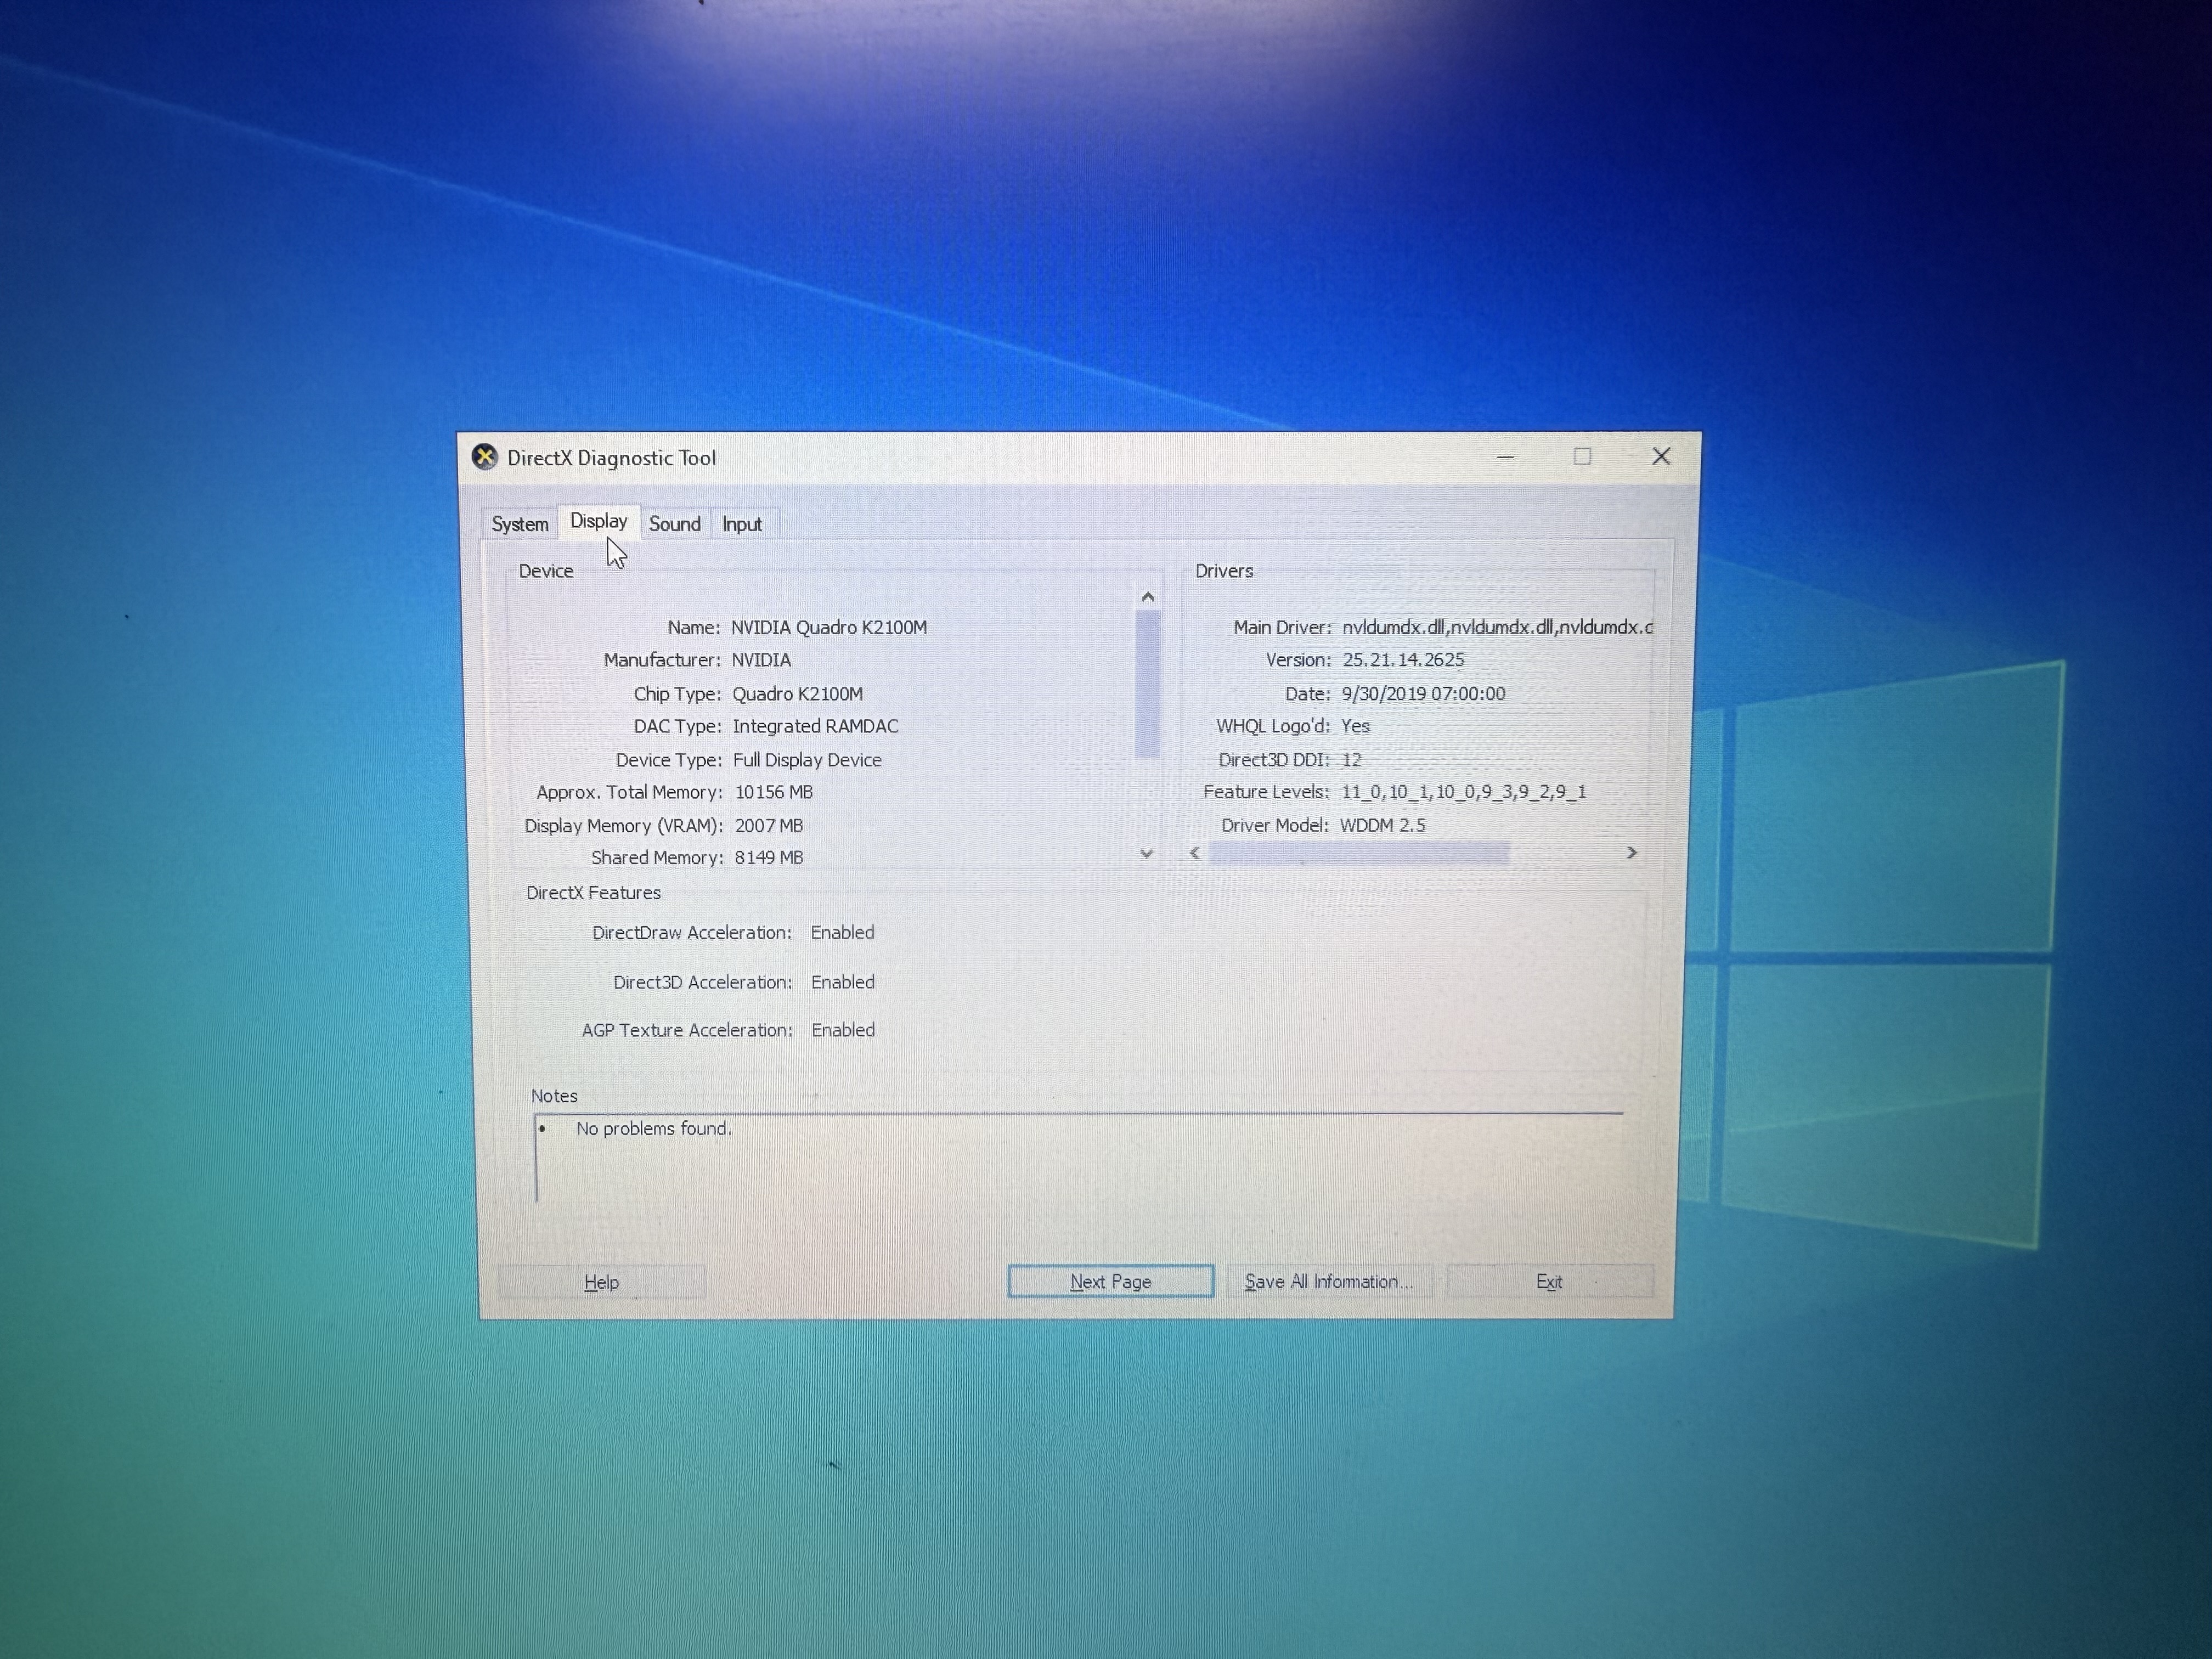
Task: Click Device list scroll up arrow
Action: point(1148,597)
